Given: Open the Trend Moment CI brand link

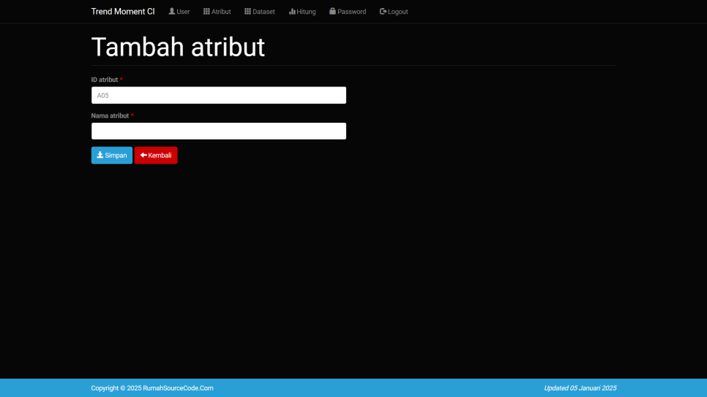Looking at the screenshot, I should point(123,11).
